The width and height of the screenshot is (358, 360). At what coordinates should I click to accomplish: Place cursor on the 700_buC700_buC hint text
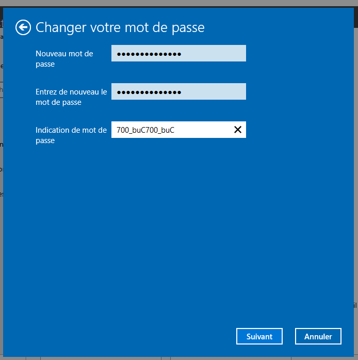pos(145,130)
